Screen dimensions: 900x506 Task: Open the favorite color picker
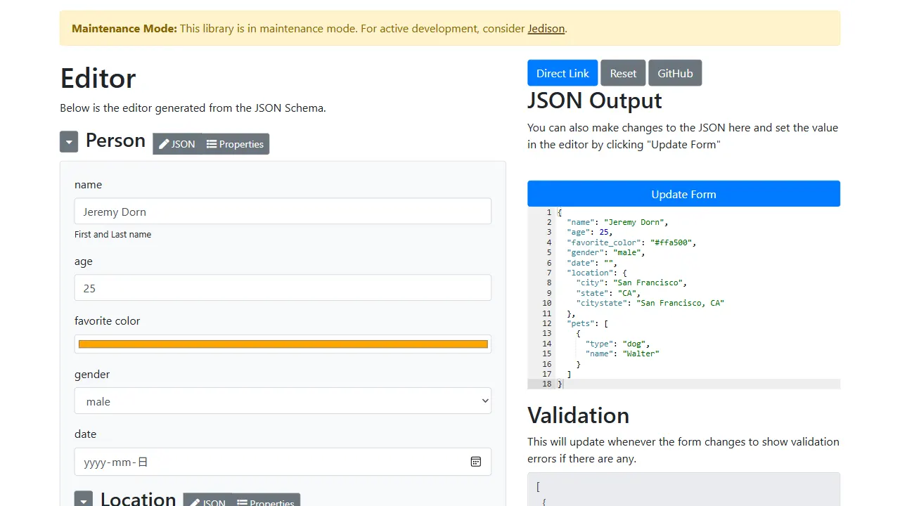[283, 344]
